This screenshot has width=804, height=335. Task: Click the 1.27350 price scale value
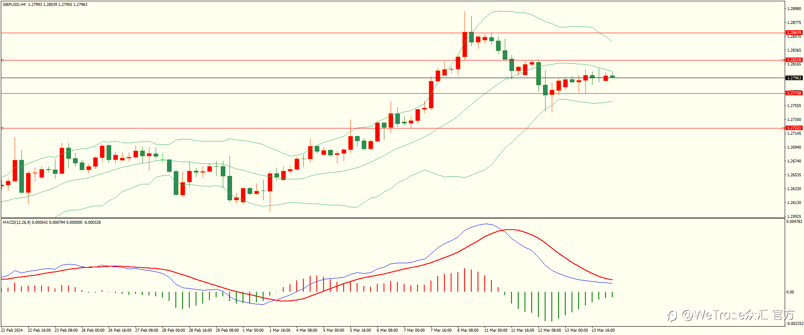(794, 120)
